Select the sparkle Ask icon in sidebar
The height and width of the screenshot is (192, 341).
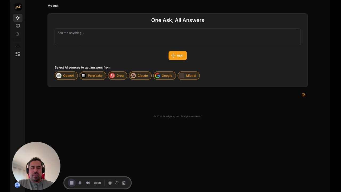click(x=18, y=18)
